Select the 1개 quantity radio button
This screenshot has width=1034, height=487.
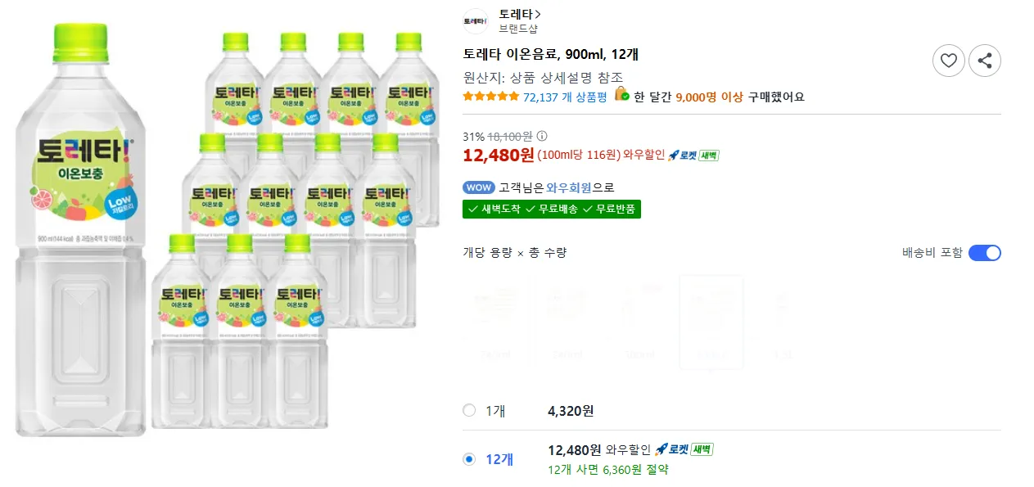[469, 410]
